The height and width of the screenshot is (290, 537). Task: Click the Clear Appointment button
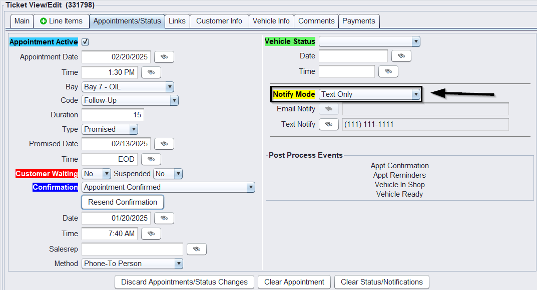pyautogui.click(x=294, y=282)
